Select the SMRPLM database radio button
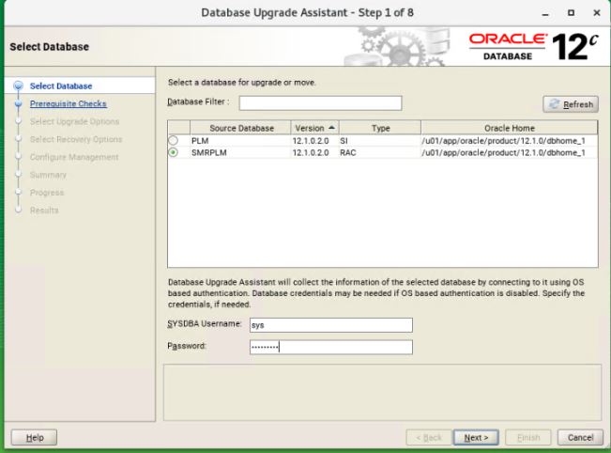This screenshot has width=611, height=453. click(x=173, y=152)
